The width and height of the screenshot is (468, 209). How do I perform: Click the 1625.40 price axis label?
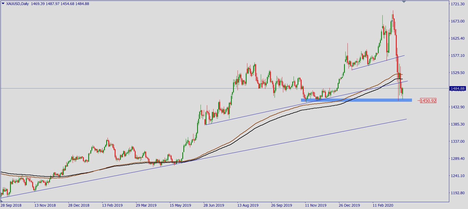click(x=458, y=38)
